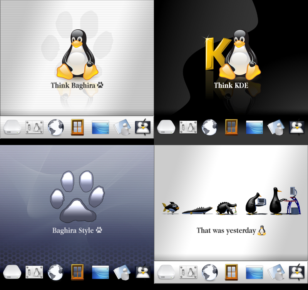
Task: Click the globe icon in Think Baghira panel
Action: (x=56, y=127)
